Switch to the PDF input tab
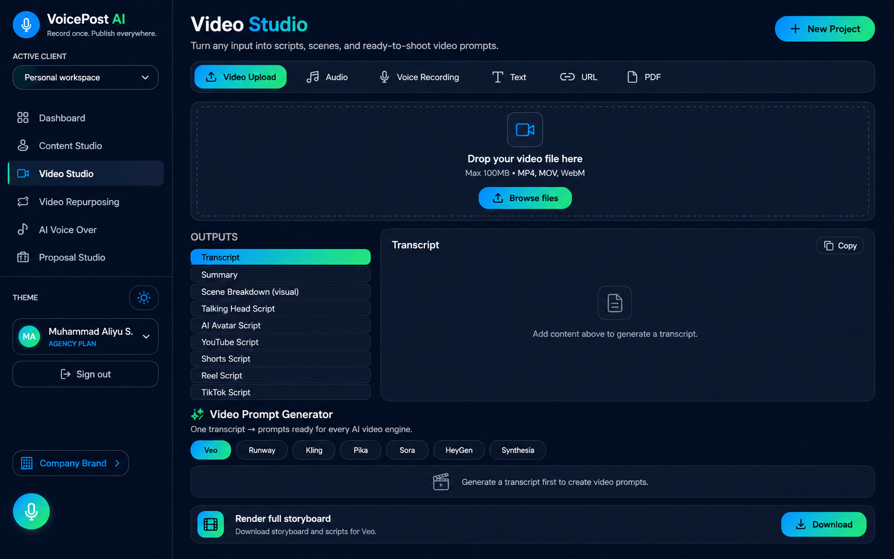The height and width of the screenshot is (559, 894). 644,77
